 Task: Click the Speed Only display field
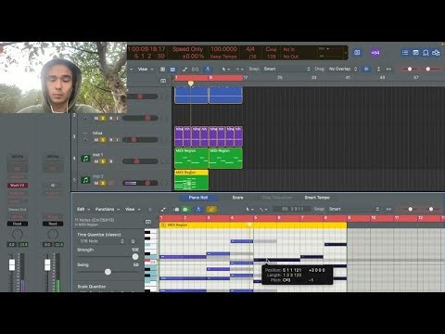tap(187, 49)
